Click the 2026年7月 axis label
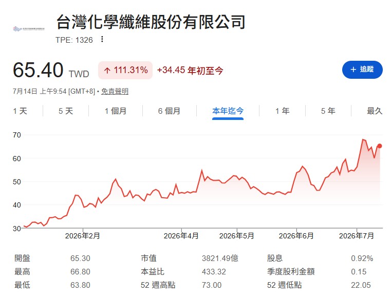Viewport: 391px width, 295px height. coord(357,236)
